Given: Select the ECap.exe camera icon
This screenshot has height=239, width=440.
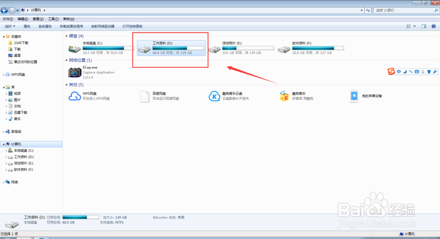Looking at the screenshot, I should tap(74, 73).
